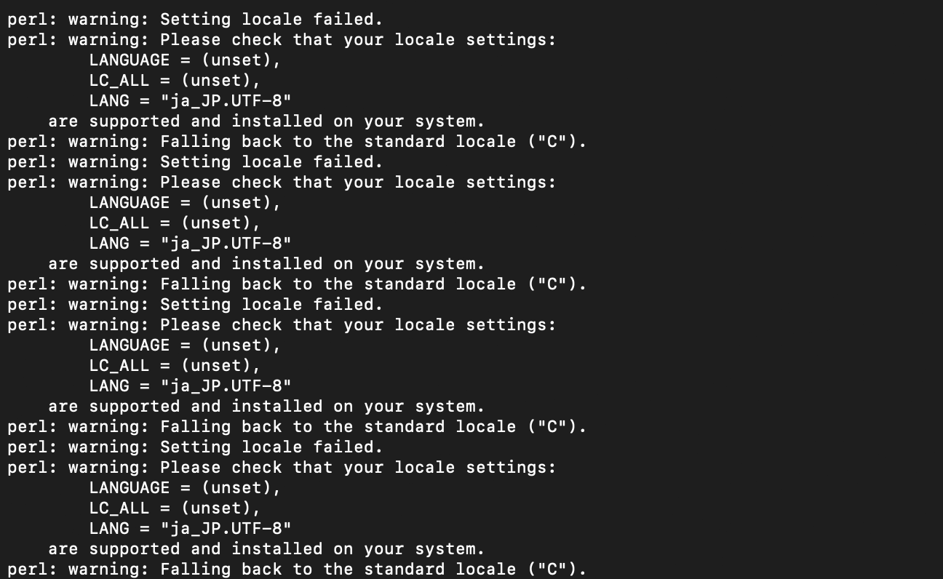Click the second "Setting locale failed" warning line
Viewport: 943px width, 579px height.
pos(195,162)
